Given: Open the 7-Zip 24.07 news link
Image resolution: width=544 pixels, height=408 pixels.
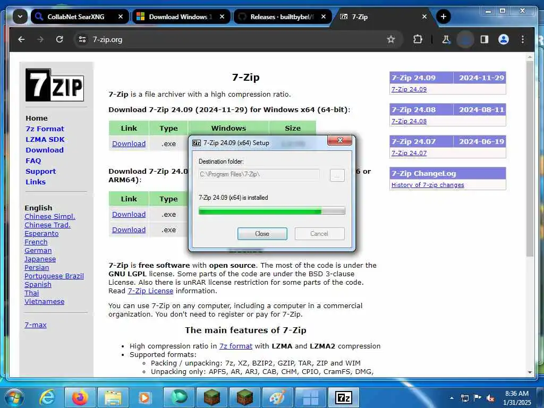Looking at the screenshot, I should point(409,153).
